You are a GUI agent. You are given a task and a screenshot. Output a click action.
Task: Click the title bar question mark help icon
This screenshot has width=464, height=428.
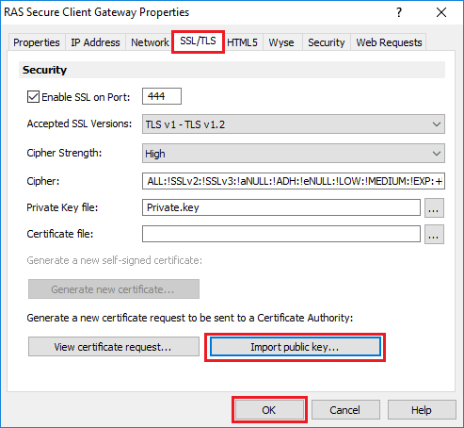399,12
